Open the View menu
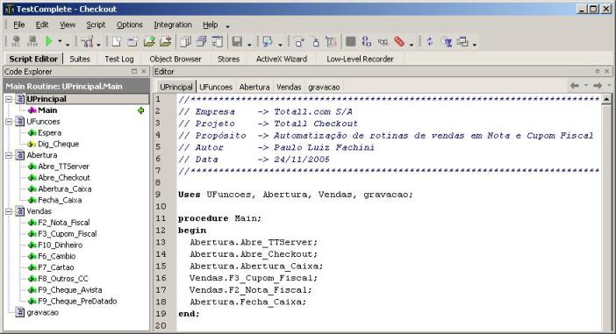 [x=68, y=25]
